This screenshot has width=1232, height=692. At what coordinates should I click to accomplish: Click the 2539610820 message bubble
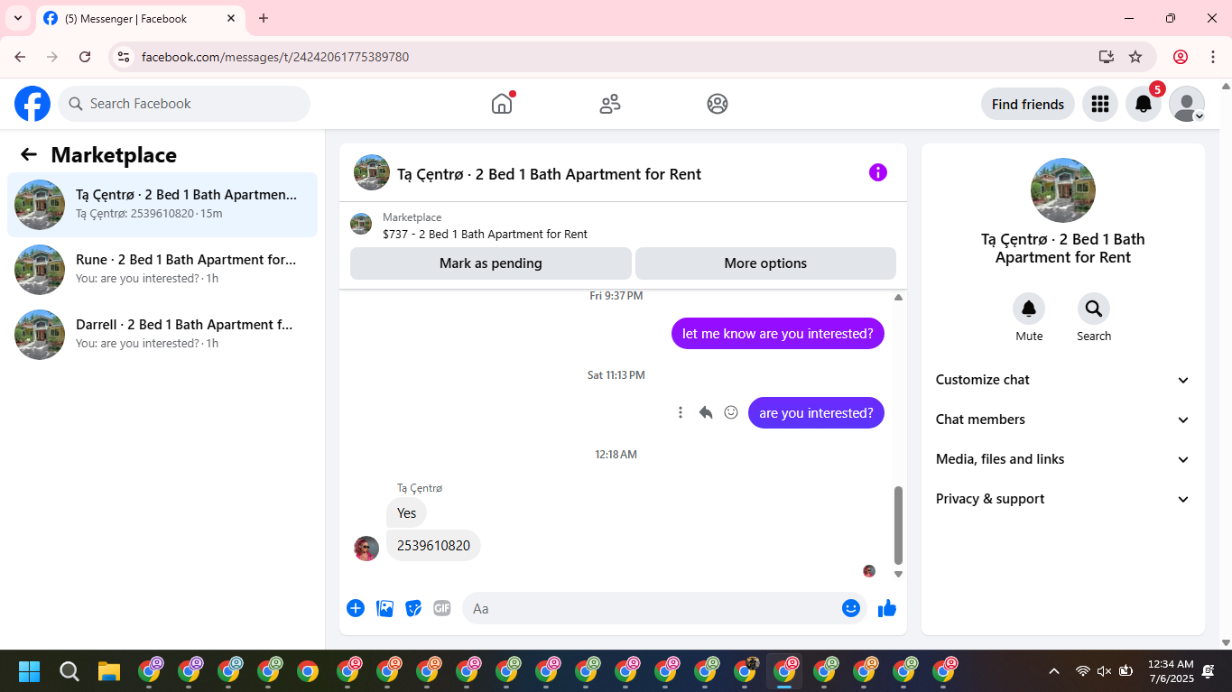click(433, 545)
